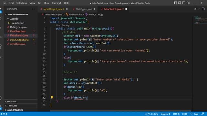Click the Ln 22, Col 25 indicator

pyautogui.click(x=151, y=114)
